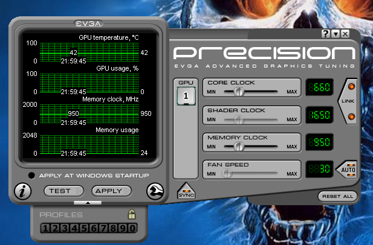Open the information panel via the i icon
This screenshot has height=245, width=373.
22,191
